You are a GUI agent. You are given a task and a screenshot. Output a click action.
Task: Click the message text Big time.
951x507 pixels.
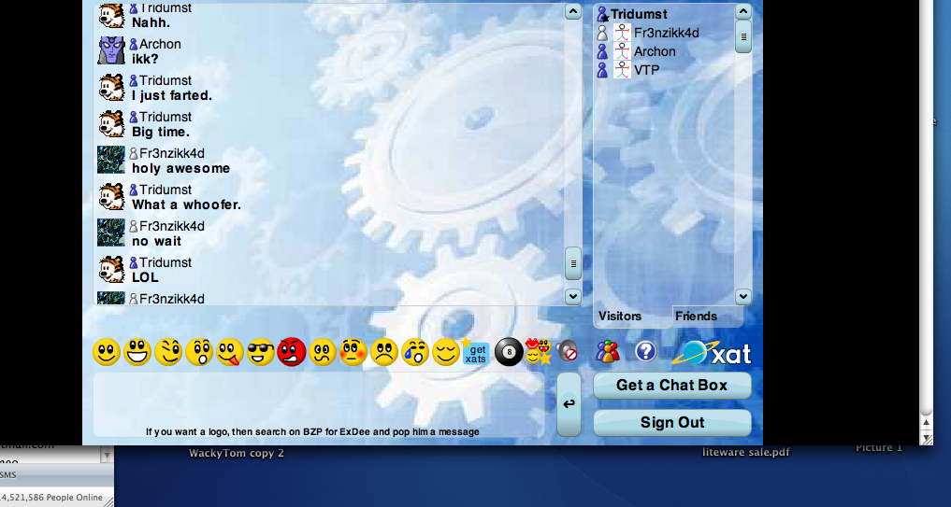pyautogui.click(x=161, y=132)
